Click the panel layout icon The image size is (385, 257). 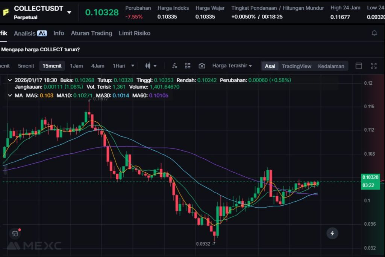tap(359, 66)
